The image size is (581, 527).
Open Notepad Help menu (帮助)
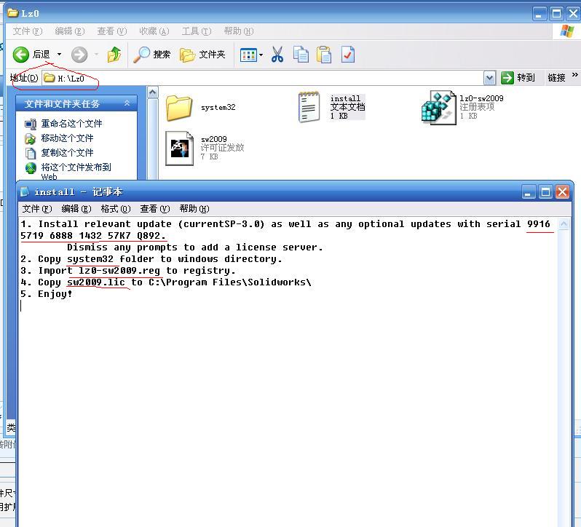[x=194, y=209]
